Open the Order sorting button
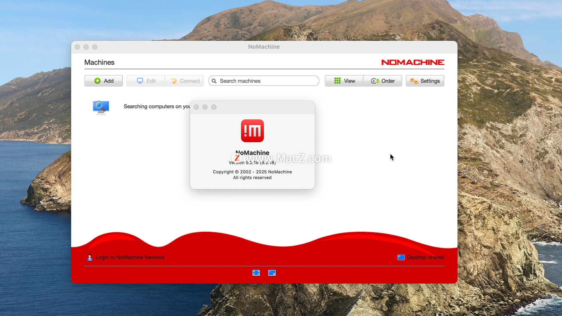 coord(383,81)
